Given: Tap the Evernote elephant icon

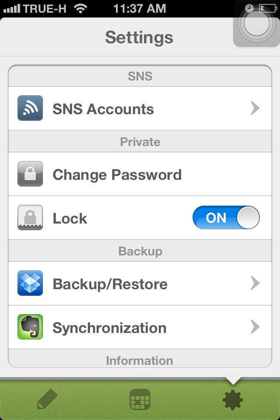Looking at the screenshot, I should coord(30,327).
